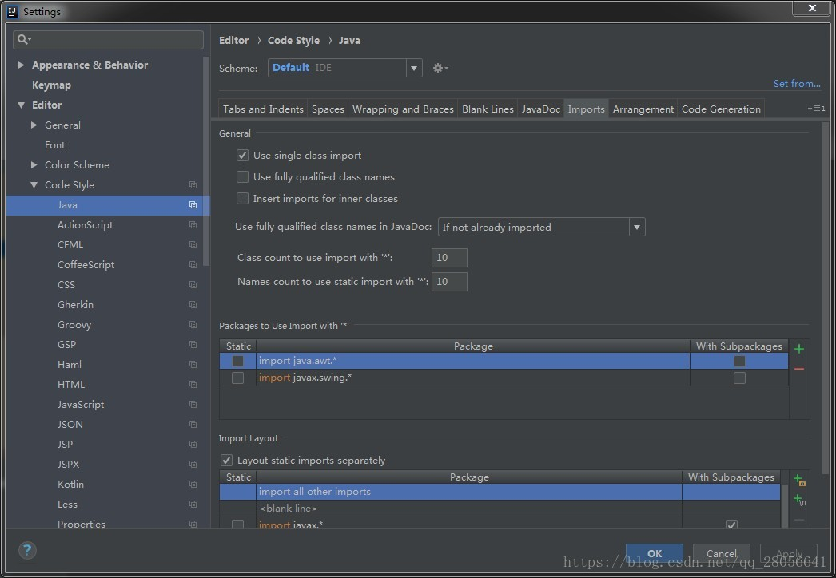Select Font under Editor
This screenshot has width=836, height=578.
pyautogui.click(x=54, y=145)
